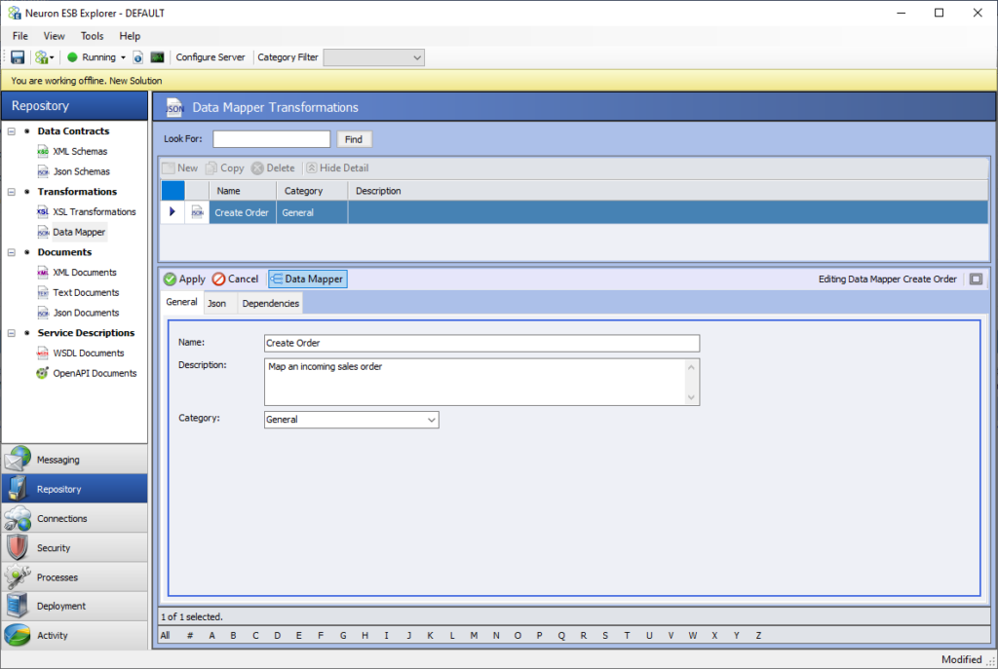Click the Messaging envelope icon
Screen dimensions: 998x669
18,460
